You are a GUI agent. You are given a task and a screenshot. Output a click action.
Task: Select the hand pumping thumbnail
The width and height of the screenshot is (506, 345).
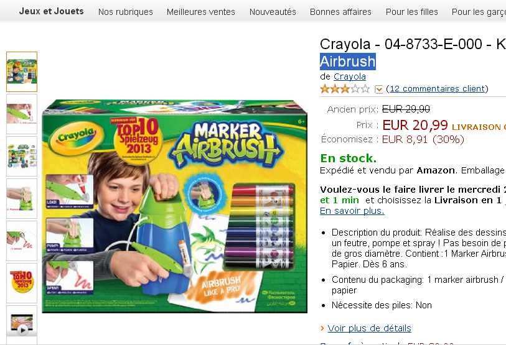[22, 198]
